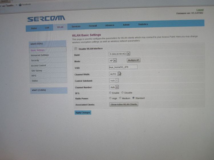This screenshot has width=214, height=160.
Task: Expand the Channel Width AUTO dropdown
Action: (115, 74)
